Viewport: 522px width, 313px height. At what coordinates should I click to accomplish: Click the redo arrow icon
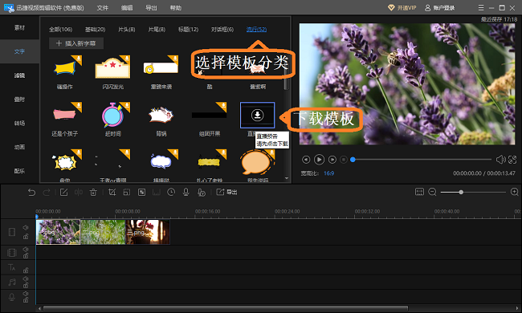47,193
